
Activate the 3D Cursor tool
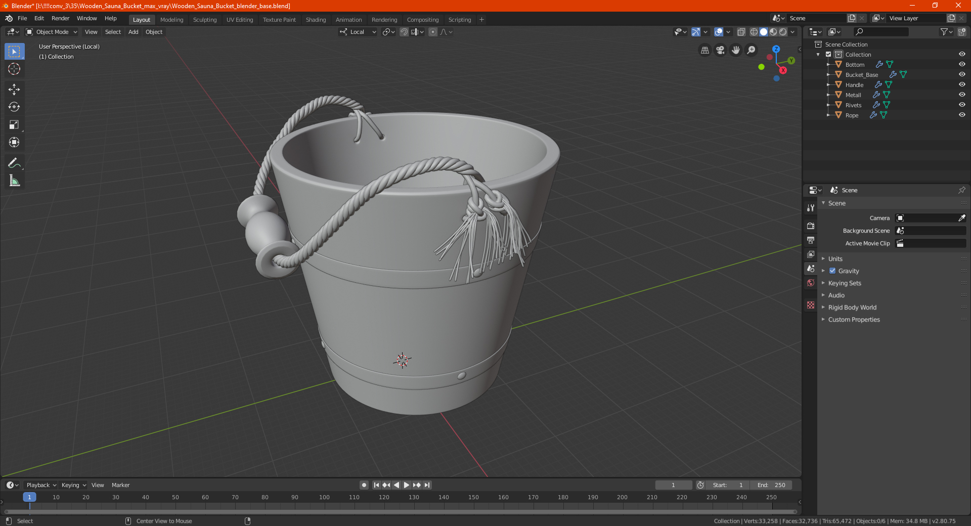click(x=14, y=69)
